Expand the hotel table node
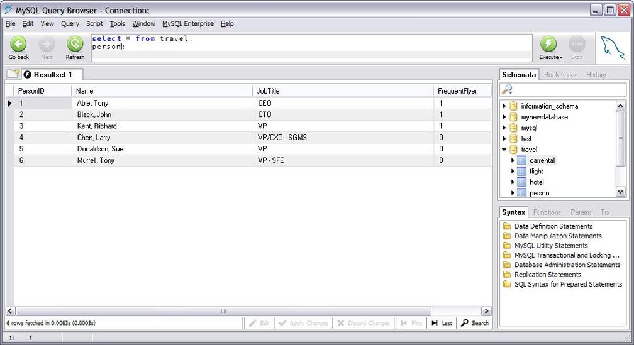The image size is (634, 345). [513, 182]
